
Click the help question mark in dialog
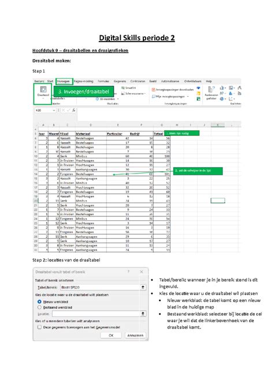tap(128, 272)
